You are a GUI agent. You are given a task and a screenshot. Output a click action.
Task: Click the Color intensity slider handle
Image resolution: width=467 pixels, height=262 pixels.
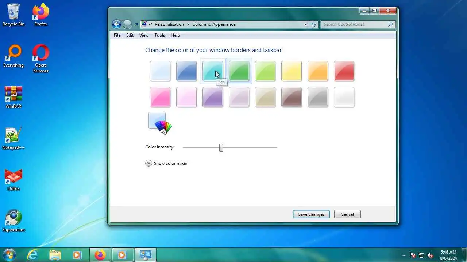[x=221, y=148]
